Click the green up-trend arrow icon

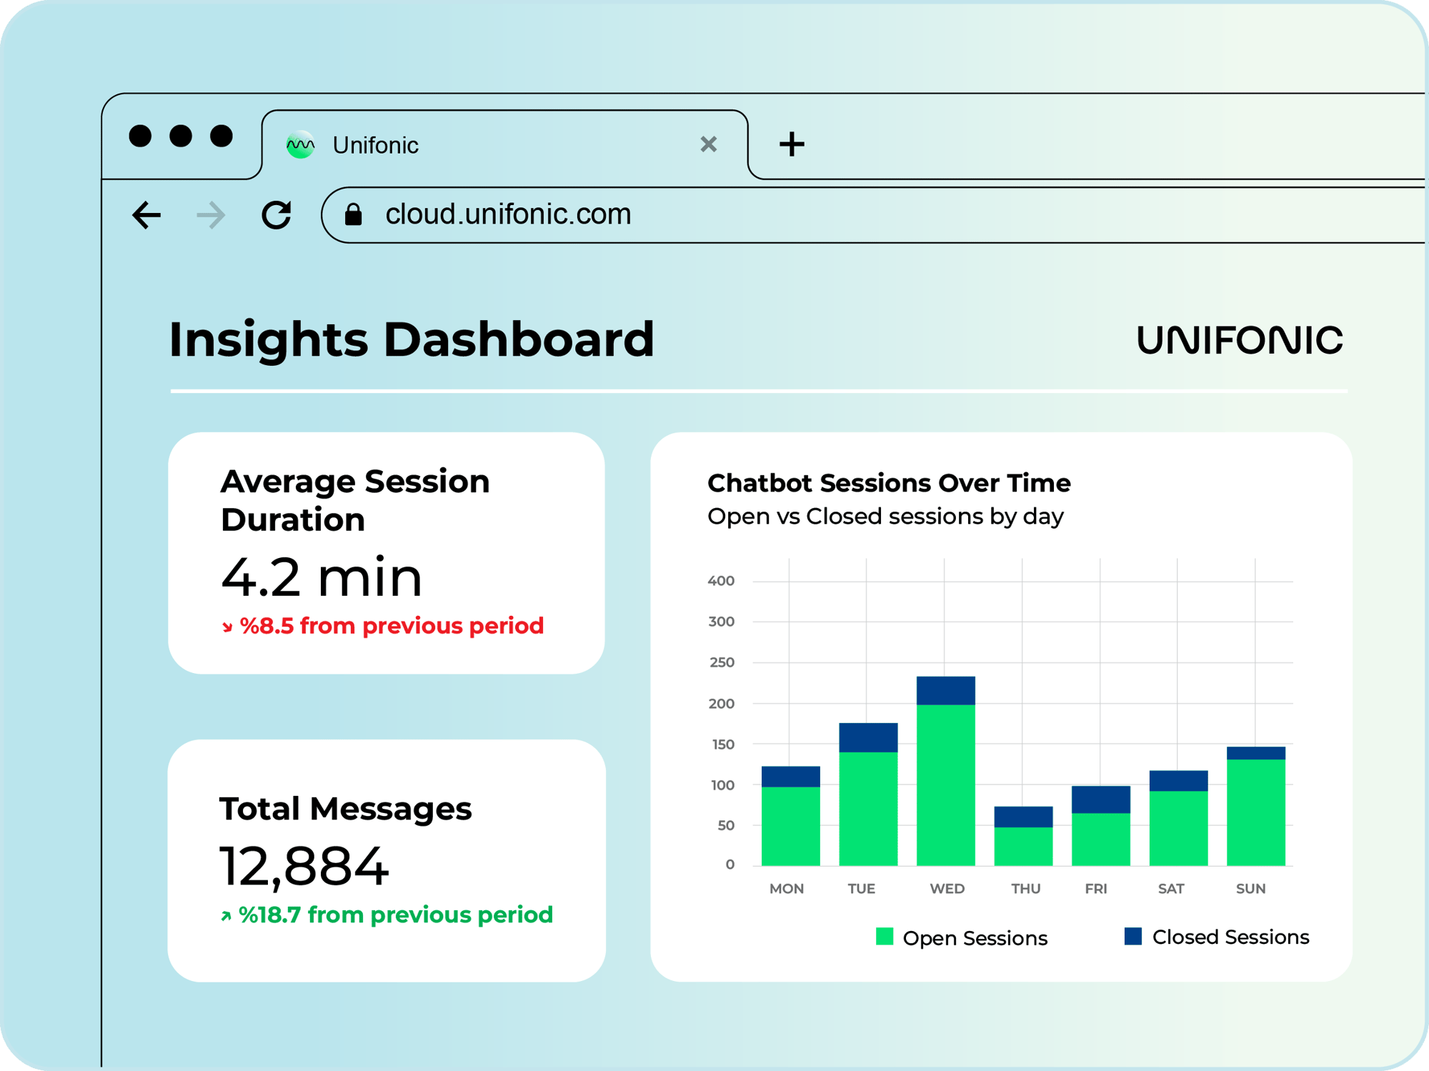click(x=226, y=916)
